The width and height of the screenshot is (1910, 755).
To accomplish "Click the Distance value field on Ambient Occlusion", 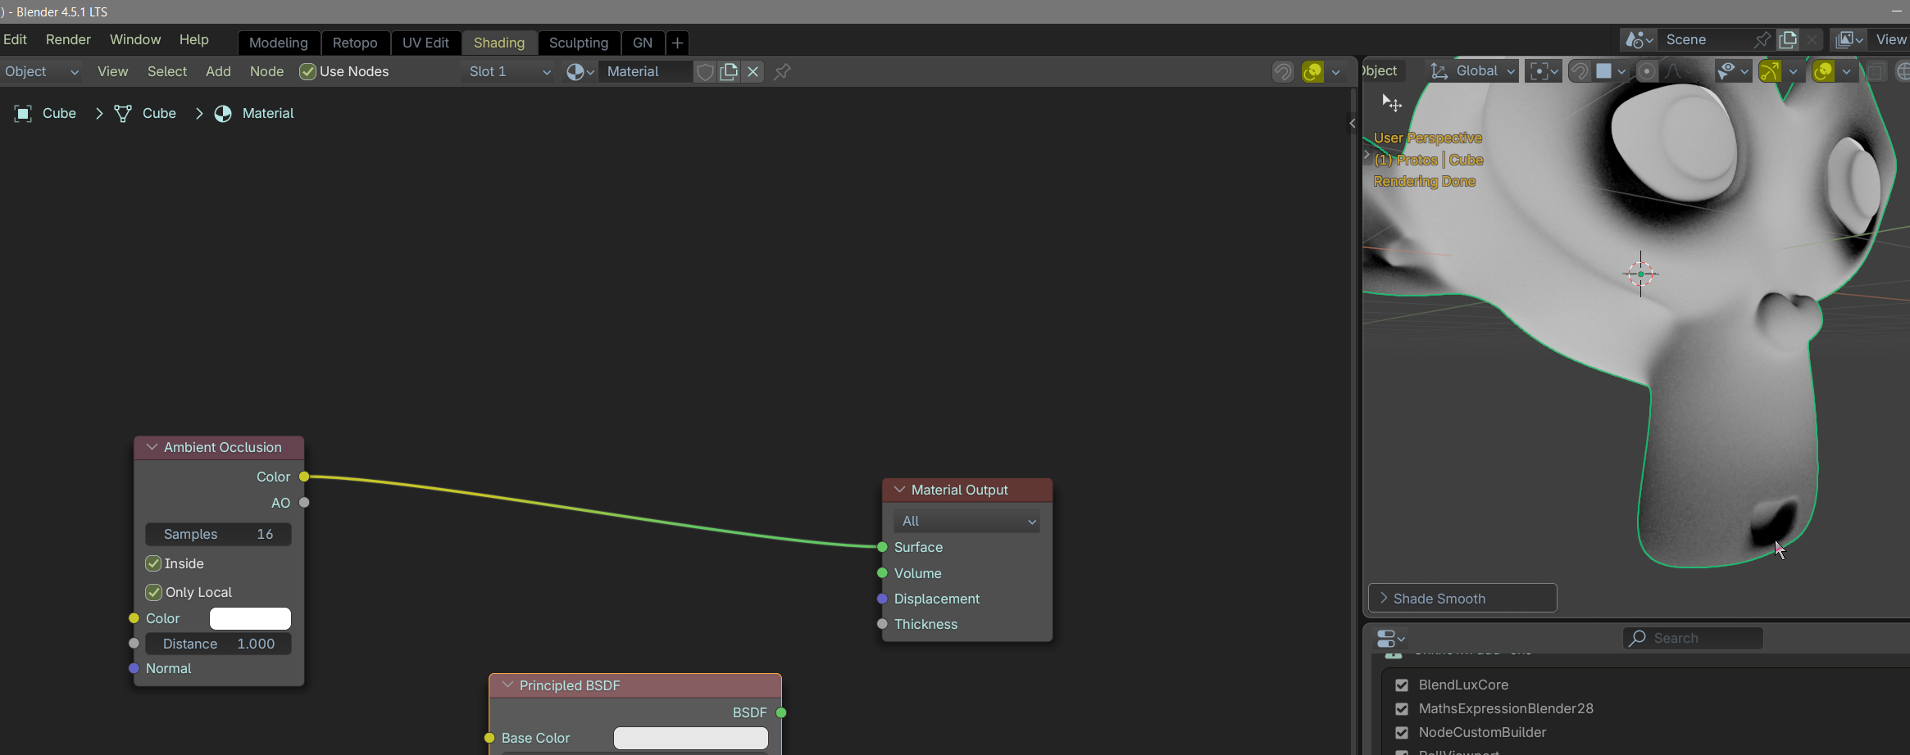I will (218, 644).
